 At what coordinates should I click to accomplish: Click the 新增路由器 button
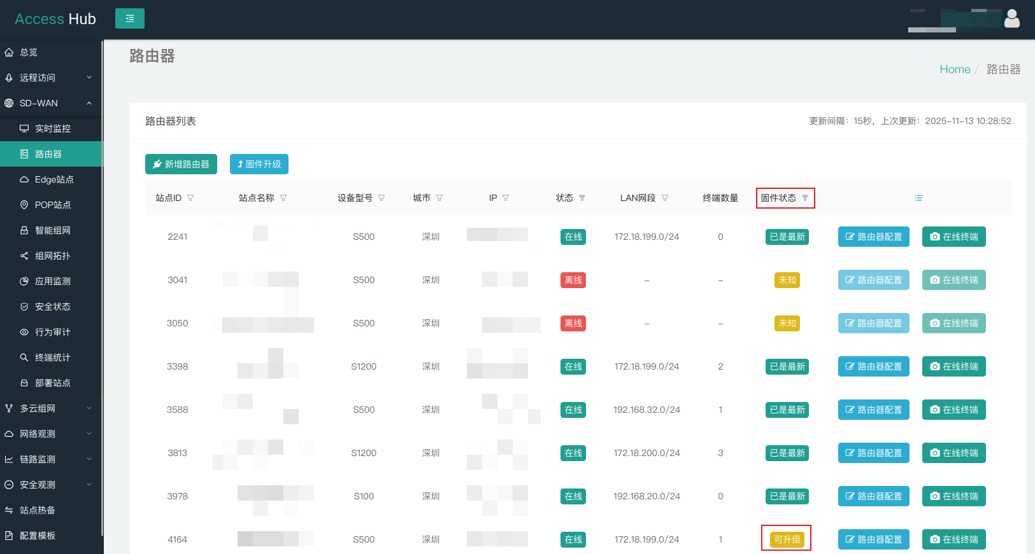[181, 164]
